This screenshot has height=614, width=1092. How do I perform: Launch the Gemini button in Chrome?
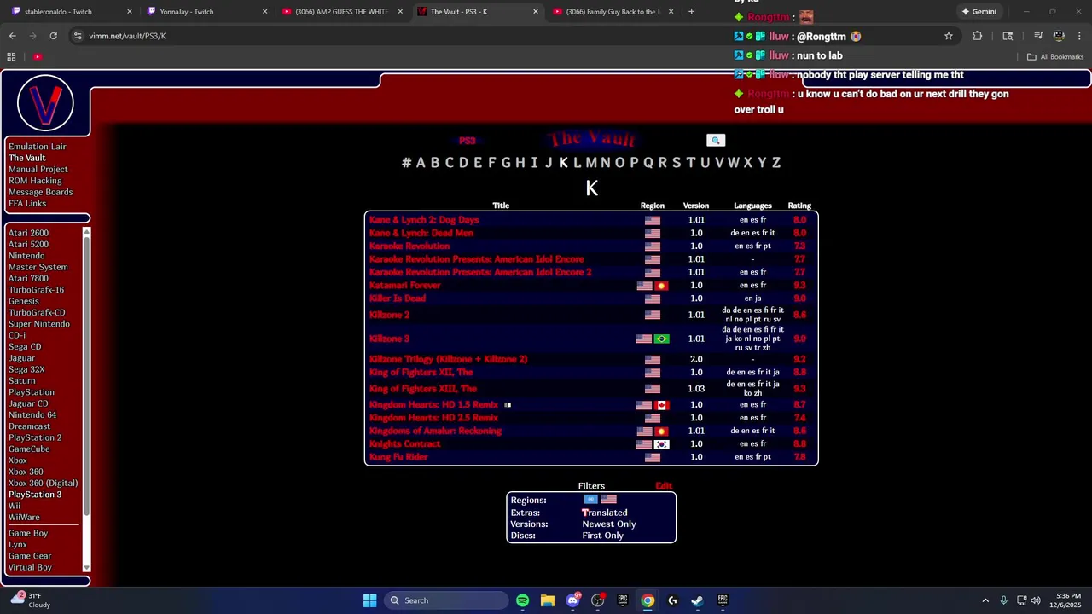coord(979,12)
